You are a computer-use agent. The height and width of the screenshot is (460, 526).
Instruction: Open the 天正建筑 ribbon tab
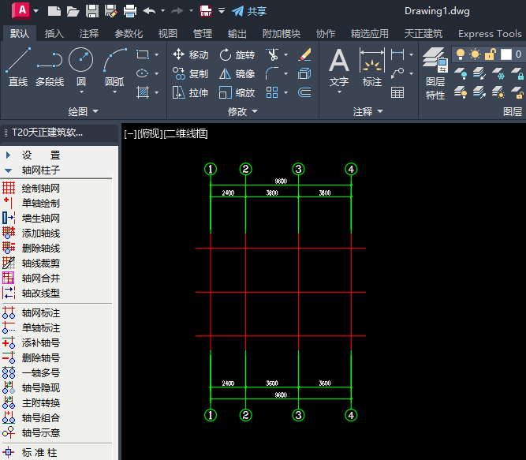423,34
